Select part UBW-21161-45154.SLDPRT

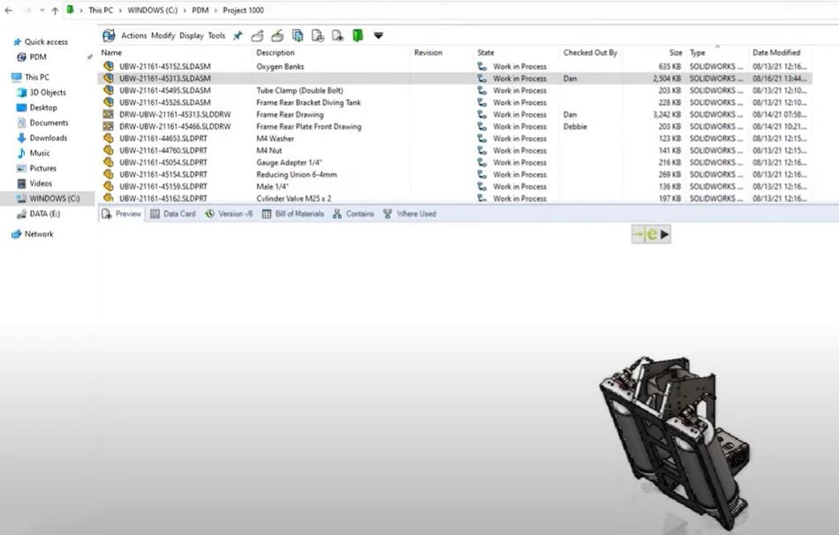(163, 175)
